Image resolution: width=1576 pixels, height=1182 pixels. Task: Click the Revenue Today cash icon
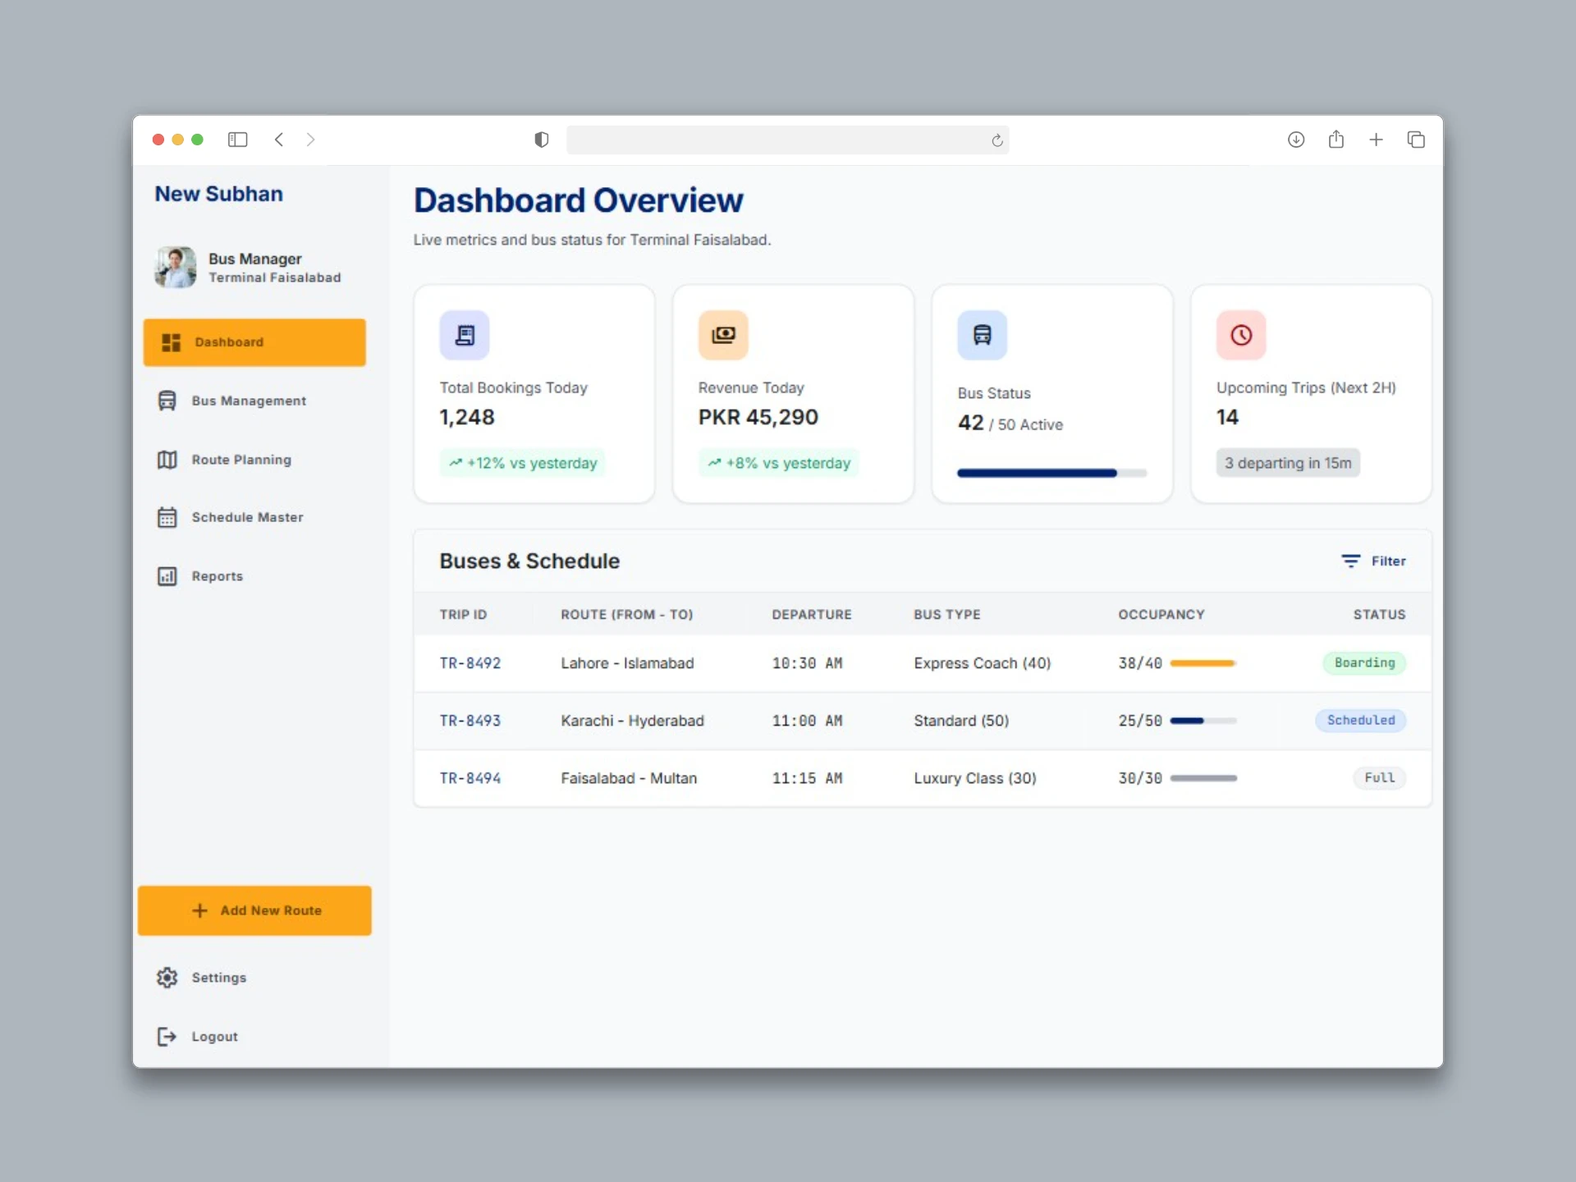tap(723, 335)
